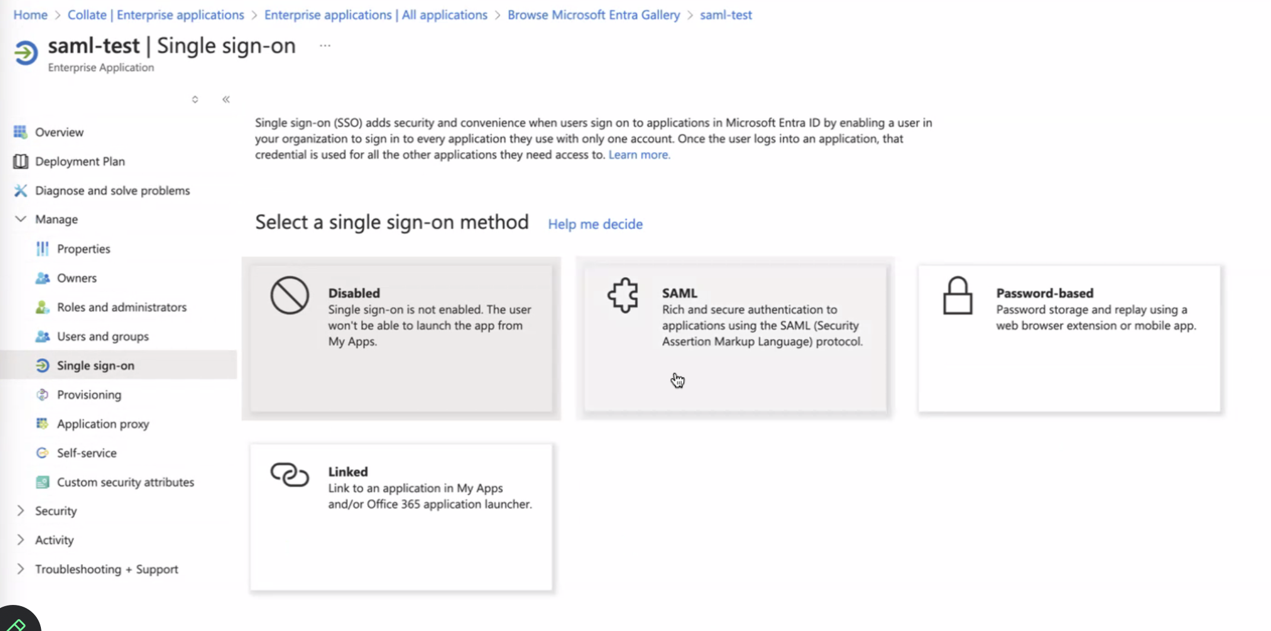
Task: Open the Help me decide link
Action: 595,224
